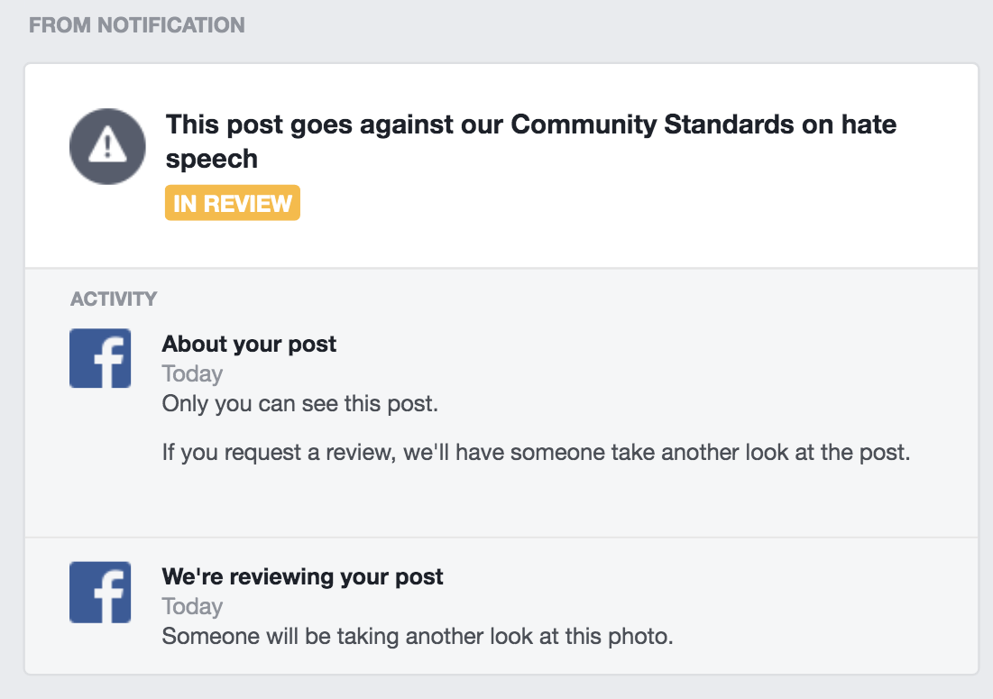Click Facebook logo beside About your post

tap(100, 358)
